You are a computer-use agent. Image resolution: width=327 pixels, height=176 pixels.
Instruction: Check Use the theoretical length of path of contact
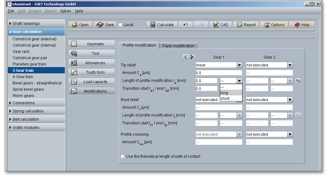point(123,156)
